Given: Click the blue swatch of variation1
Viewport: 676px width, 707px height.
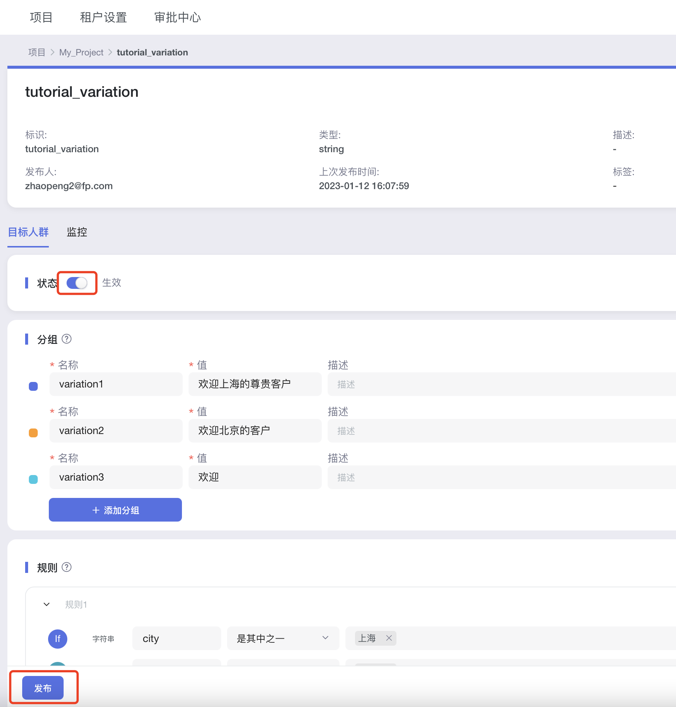Looking at the screenshot, I should [x=33, y=386].
